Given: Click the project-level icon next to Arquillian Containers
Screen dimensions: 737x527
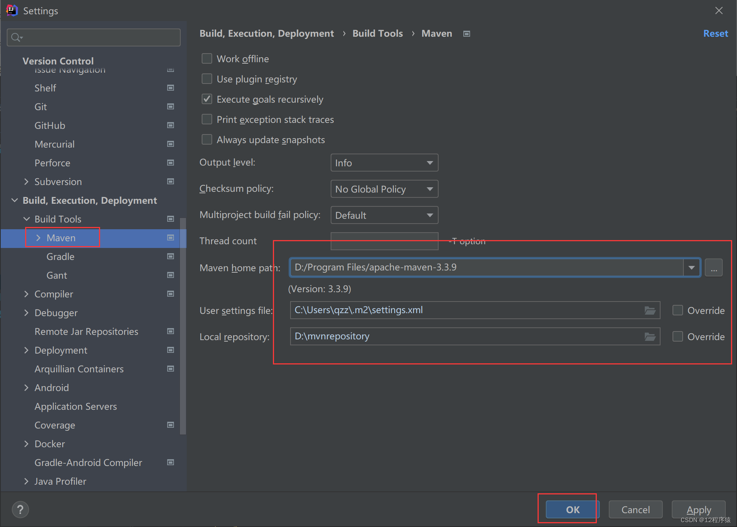Looking at the screenshot, I should 171,369.
